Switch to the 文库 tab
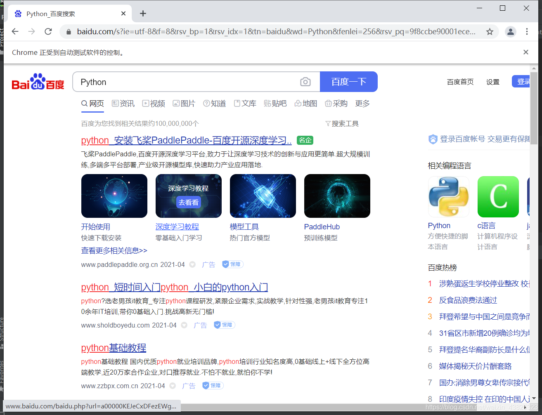 click(x=245, y=104)
